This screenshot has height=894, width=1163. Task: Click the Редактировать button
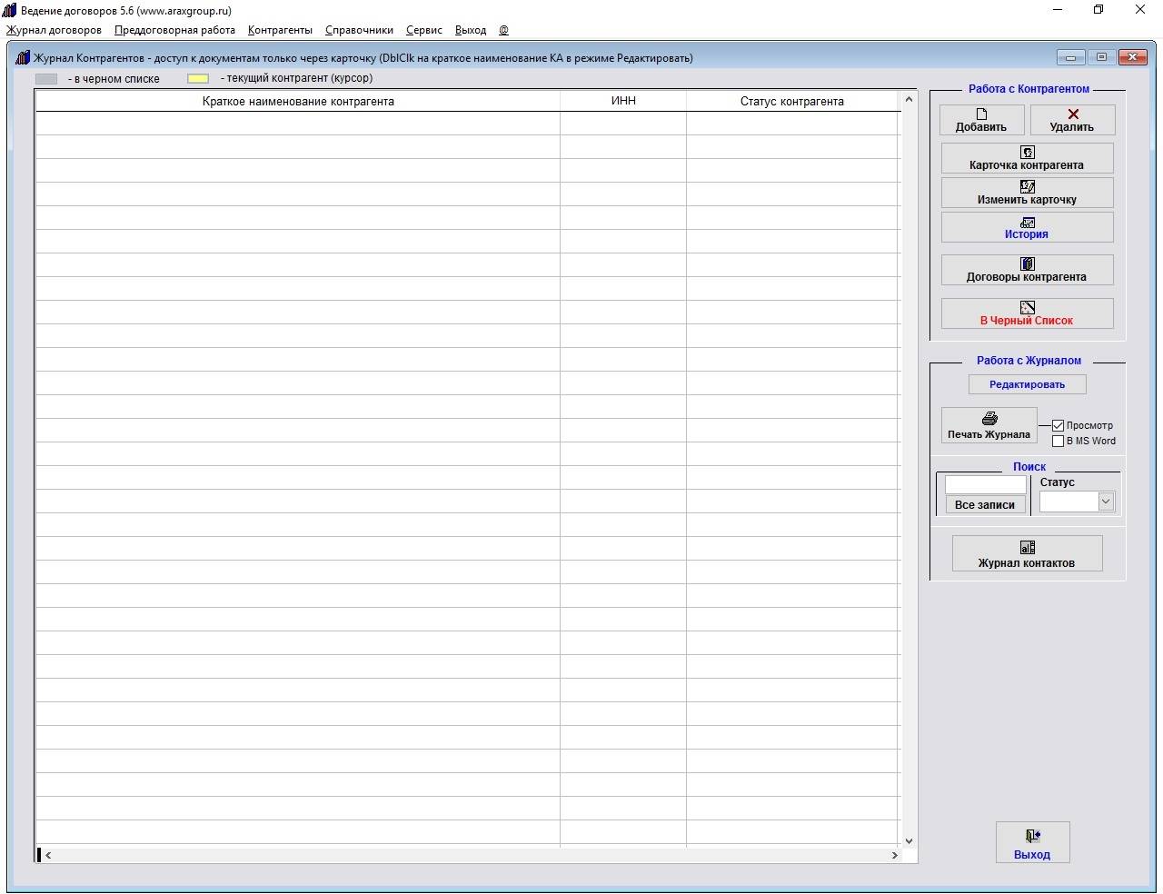pyautogui.click(x=1027, y=384)
